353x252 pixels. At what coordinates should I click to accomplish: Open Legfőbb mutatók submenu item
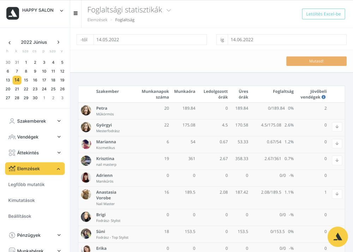pyautogui.click(x=26, y=185)
